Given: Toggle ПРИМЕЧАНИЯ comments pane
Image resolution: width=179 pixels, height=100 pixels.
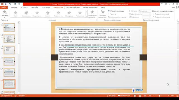Looking at the screenshot, I should pyautogui.click(x=124, y=96).
